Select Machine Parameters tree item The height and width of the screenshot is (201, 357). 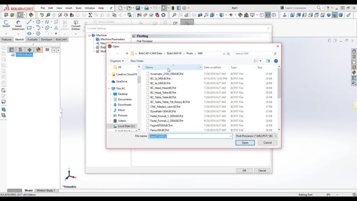click(x=113, y=39)
